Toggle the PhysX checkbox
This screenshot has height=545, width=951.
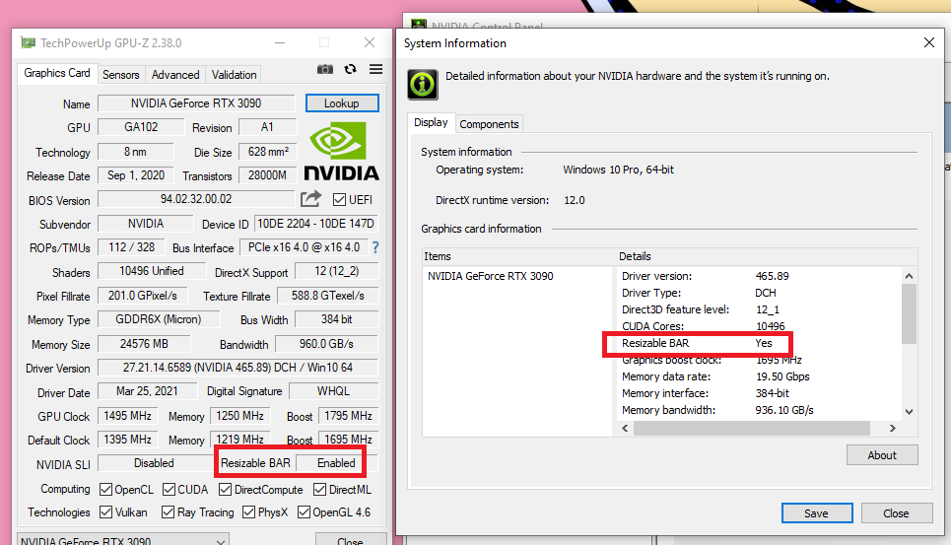point(248,512)
